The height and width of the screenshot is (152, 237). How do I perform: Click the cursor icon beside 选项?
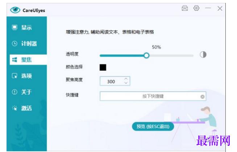click(14, 76)
